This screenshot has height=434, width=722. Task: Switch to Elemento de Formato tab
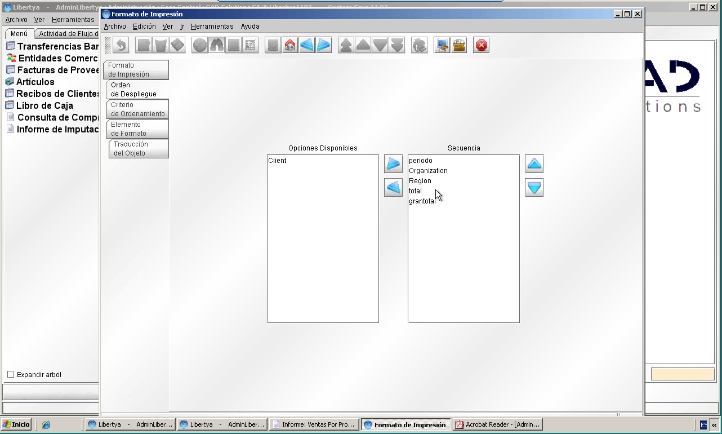[137, 129]
